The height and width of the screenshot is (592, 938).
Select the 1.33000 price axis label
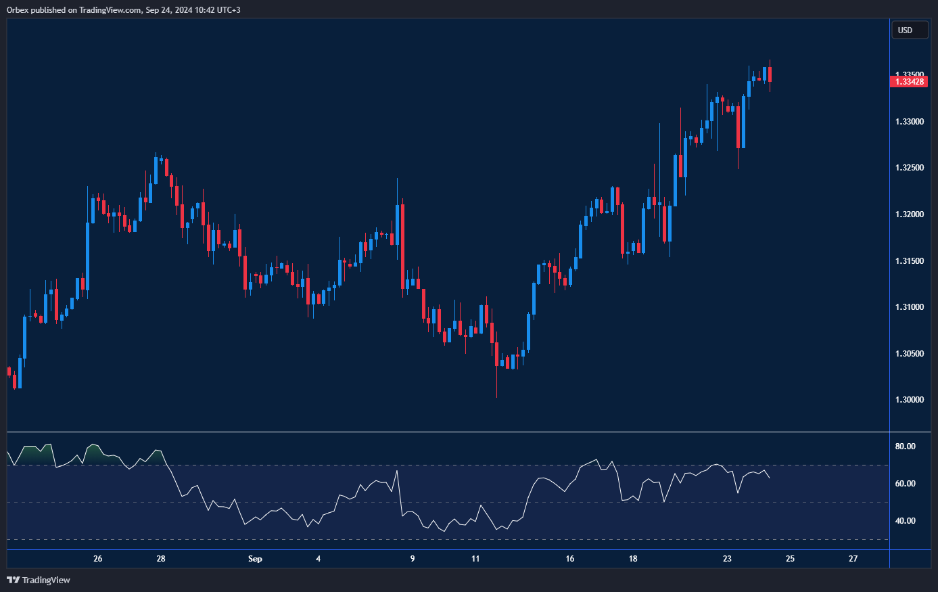coord(909,122)
